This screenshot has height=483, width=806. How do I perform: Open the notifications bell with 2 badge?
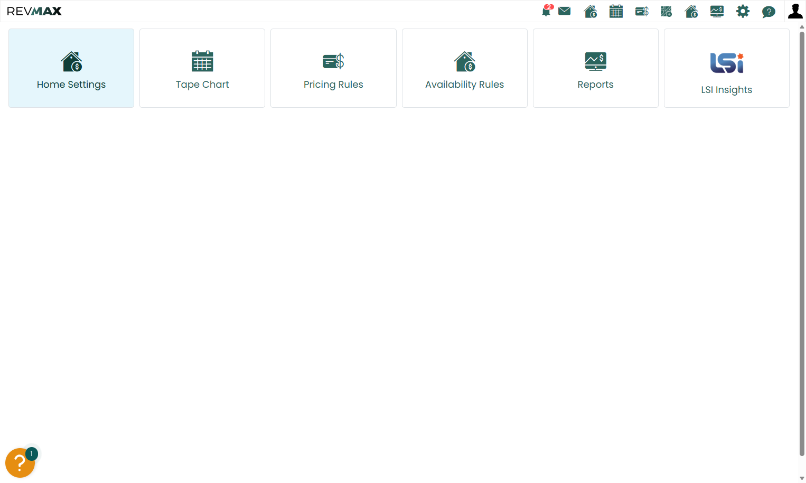coord(547,11)
